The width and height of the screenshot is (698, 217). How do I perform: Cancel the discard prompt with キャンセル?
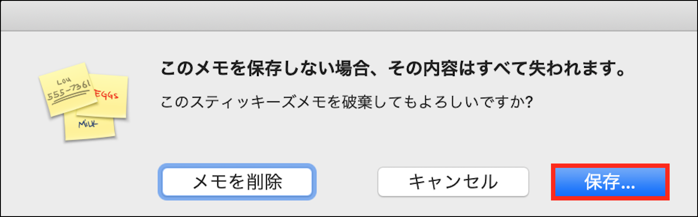[x=453, y=182]
